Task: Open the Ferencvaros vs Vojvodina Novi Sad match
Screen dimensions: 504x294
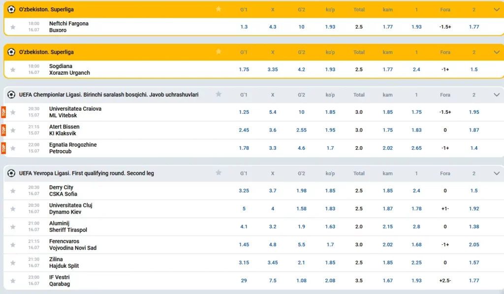Action: tap(73, 244)
